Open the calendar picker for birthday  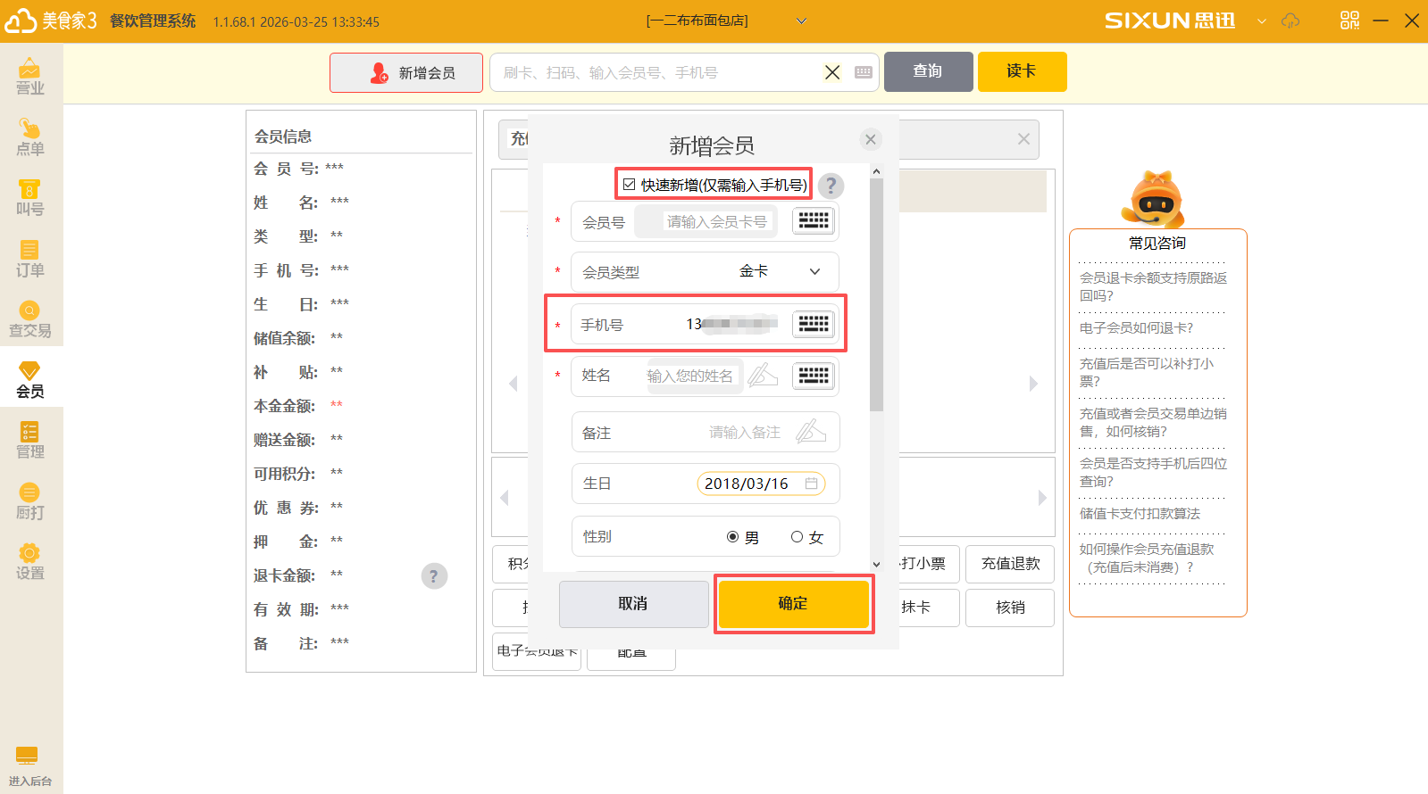click(x=811, y=484)
